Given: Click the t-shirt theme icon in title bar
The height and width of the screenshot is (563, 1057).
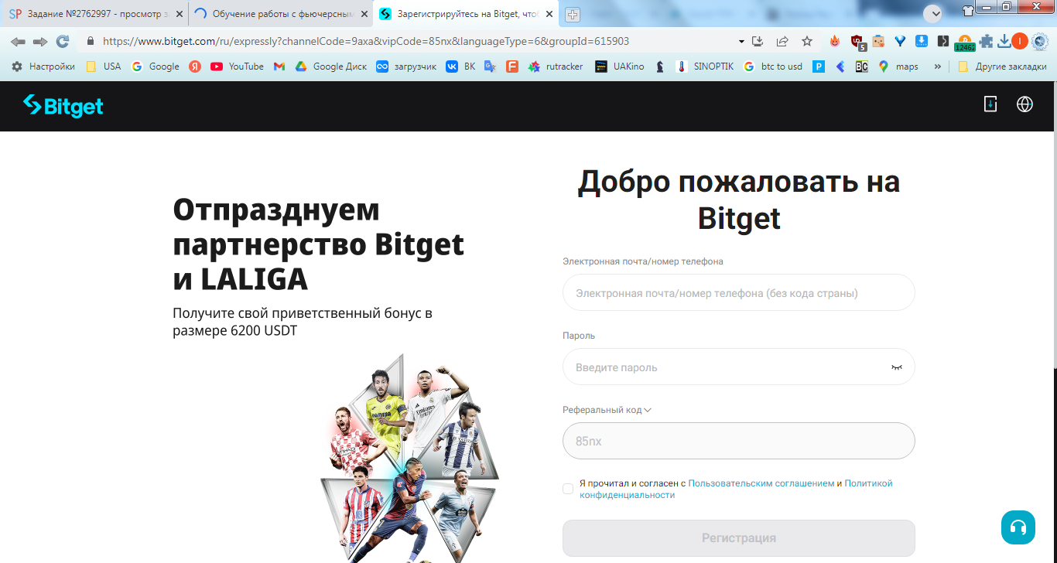Looking at the screenshot, I should point(969,10).
